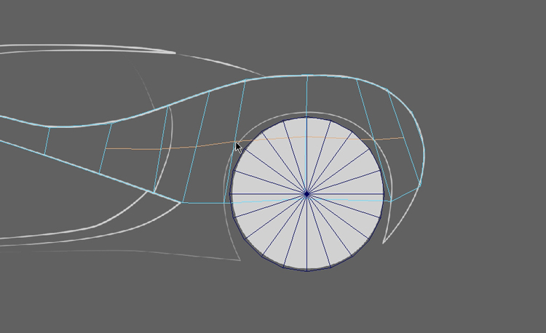Click the bottommost vertex of the wheel circle
Image resolution: width=546 pixels, height=333 pixels.
[x=306, y=270]
